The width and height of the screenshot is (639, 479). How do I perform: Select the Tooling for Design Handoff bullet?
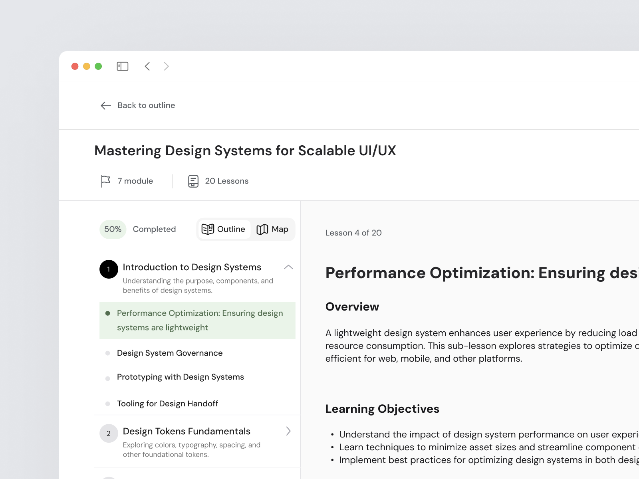click(x=107, y=404)
